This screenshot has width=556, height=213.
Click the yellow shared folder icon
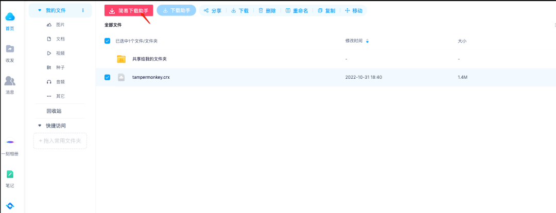[121, 59]
